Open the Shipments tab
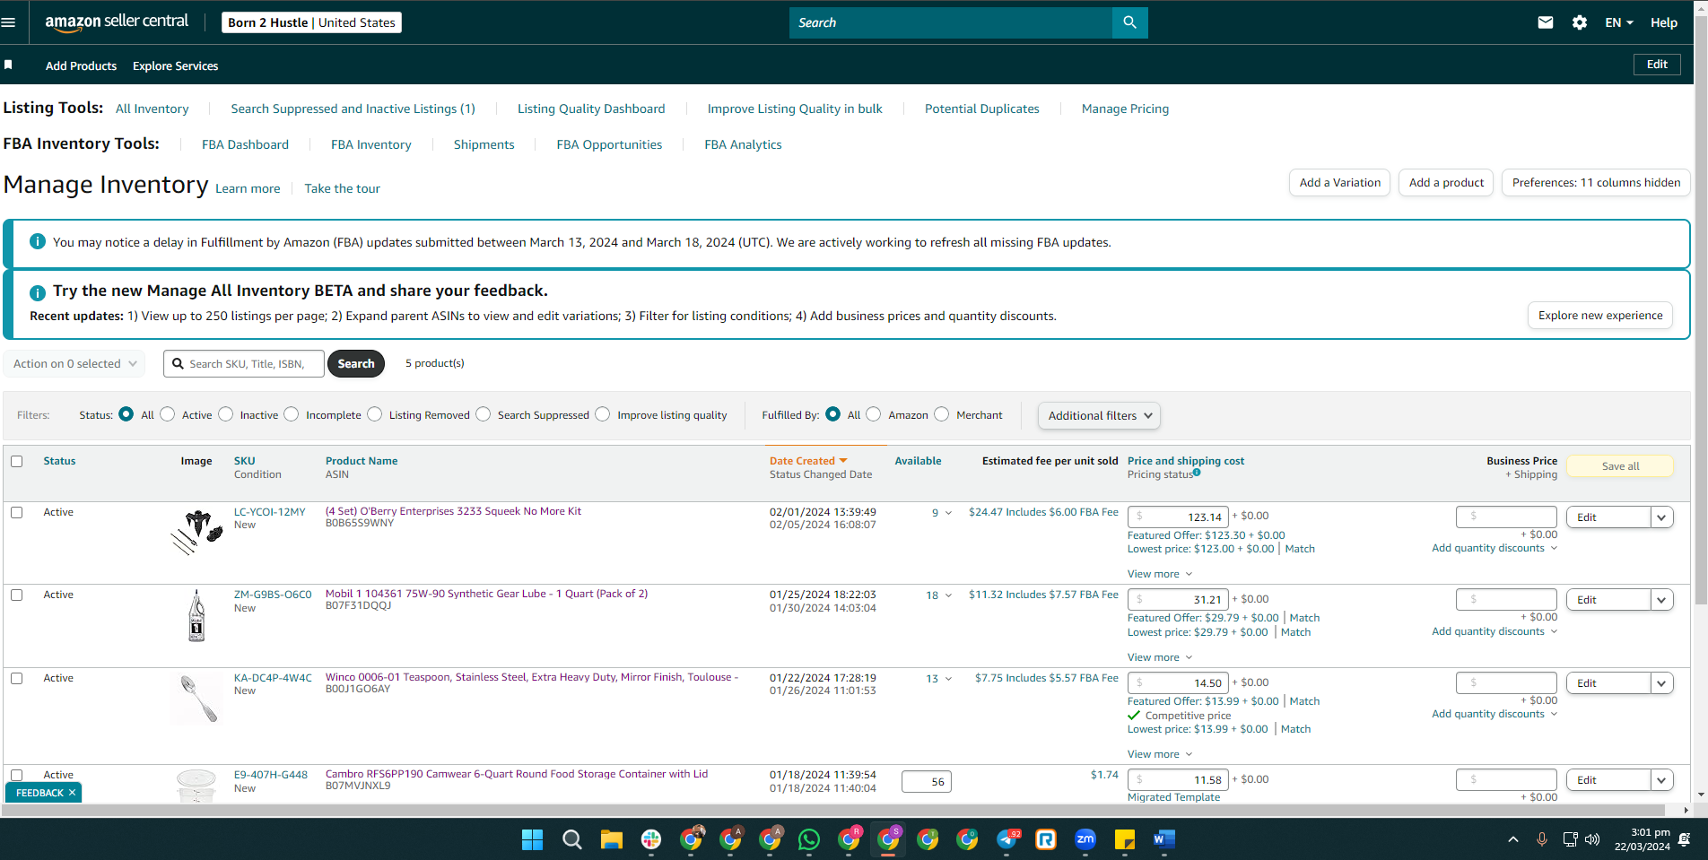The image size is (1708, 860). coord(484,144)
